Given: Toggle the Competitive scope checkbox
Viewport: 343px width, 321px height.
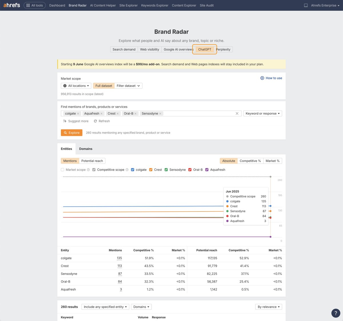Looking at the screenshot, I should pyautogui.click(x=94, y=170).
